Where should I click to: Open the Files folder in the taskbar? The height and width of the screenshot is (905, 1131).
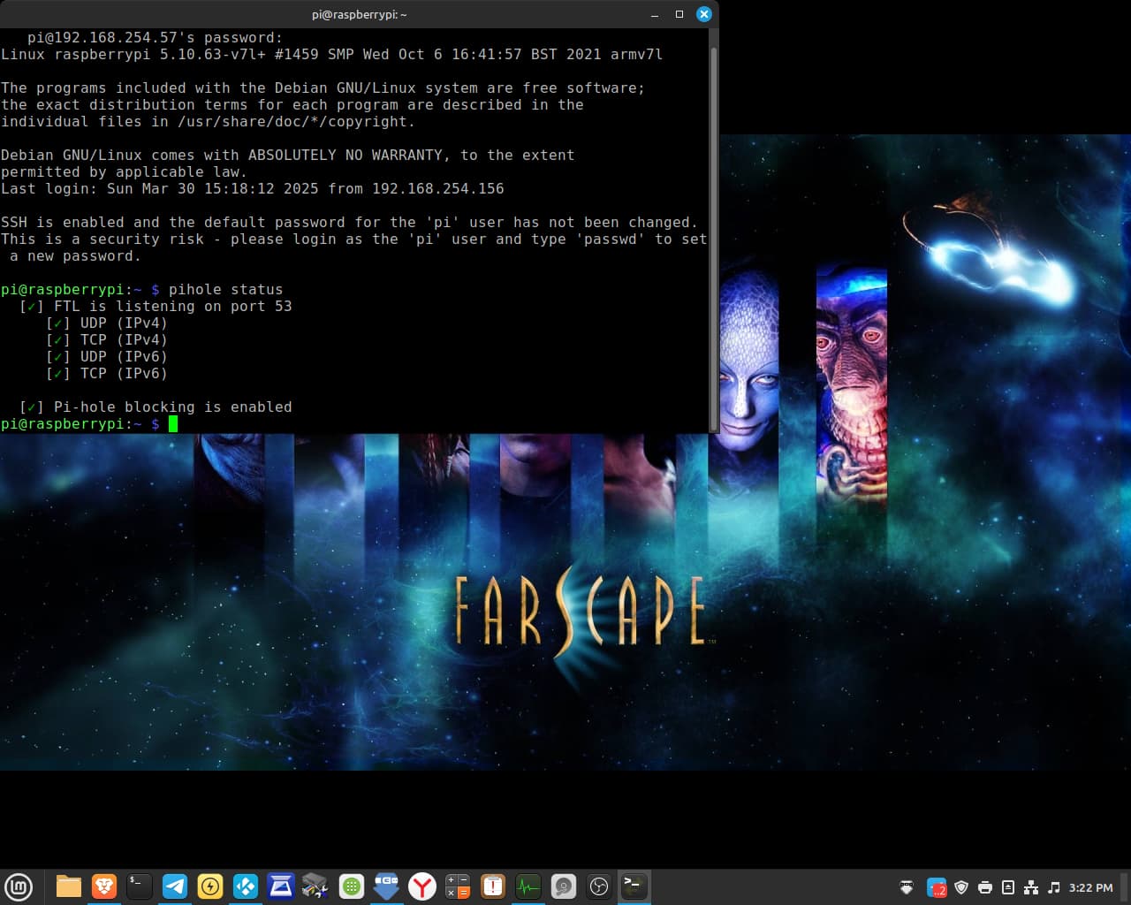click(69, 886)
